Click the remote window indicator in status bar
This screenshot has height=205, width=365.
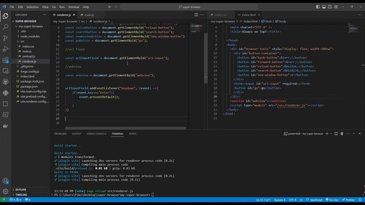click(x=4, y=200)
